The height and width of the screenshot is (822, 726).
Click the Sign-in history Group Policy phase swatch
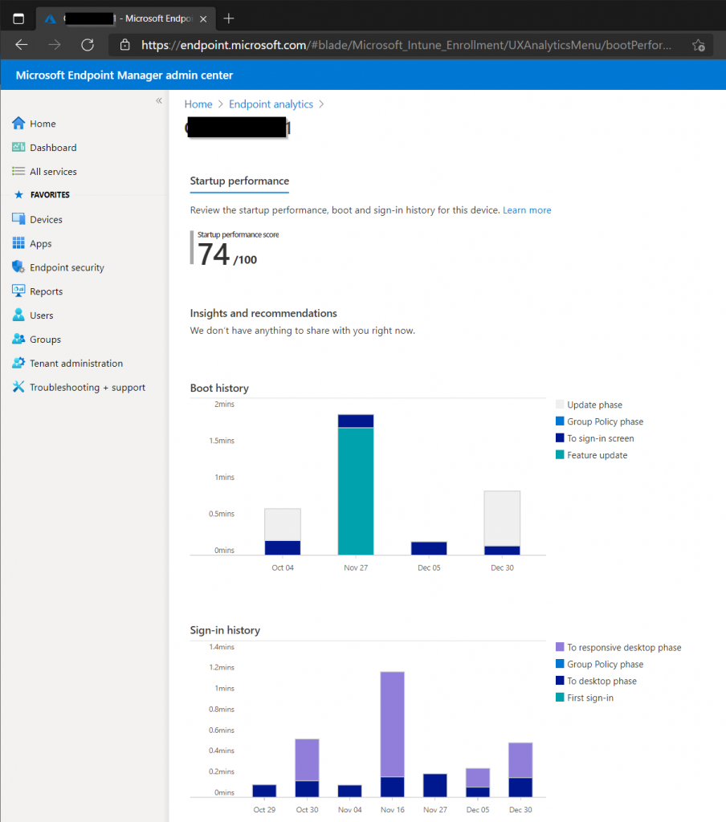coord(560,664)
